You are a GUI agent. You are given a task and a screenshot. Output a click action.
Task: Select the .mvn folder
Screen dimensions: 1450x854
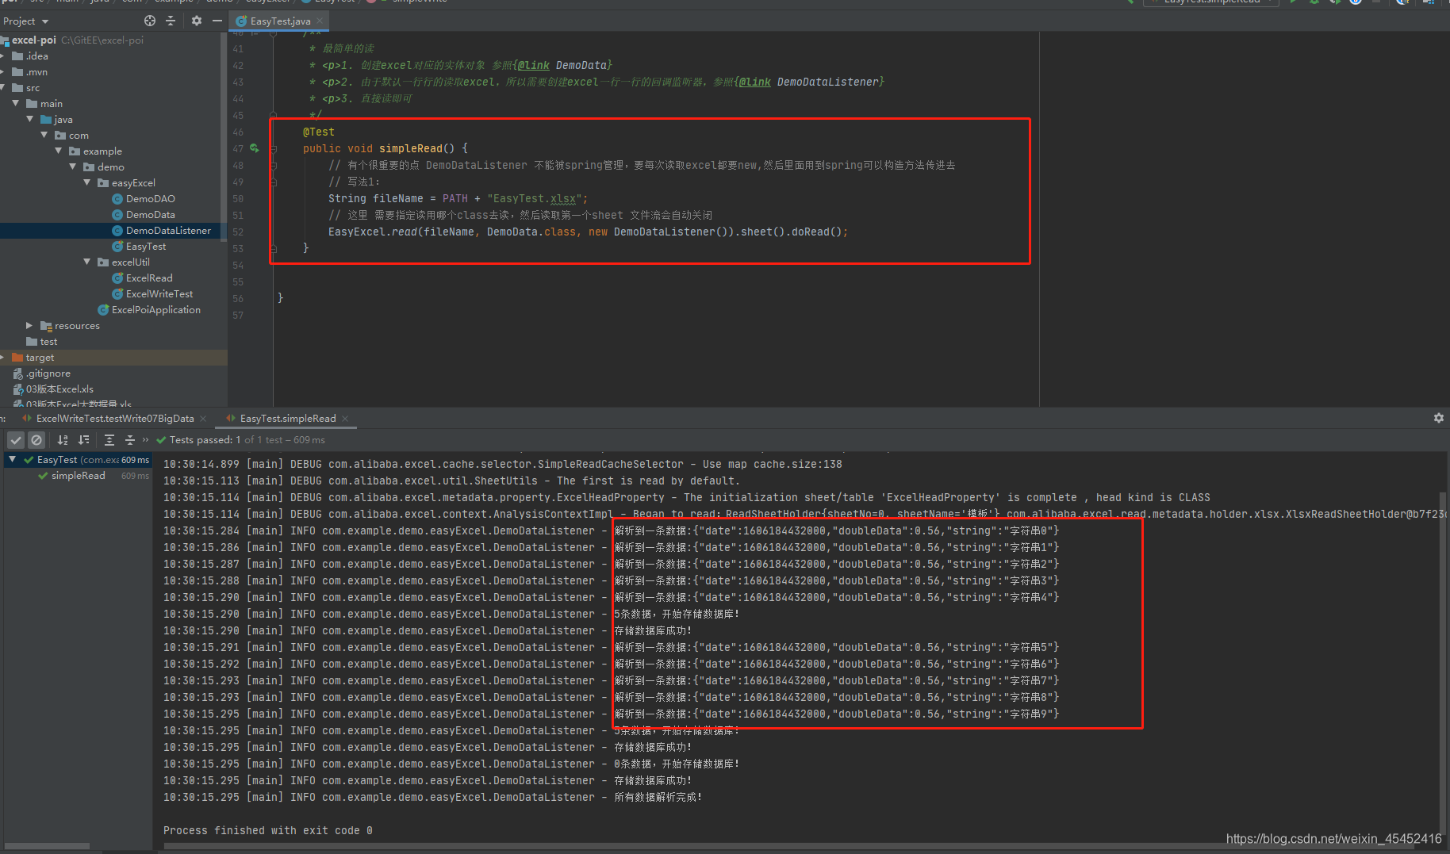pyautogui.click(x=36, y=72)
